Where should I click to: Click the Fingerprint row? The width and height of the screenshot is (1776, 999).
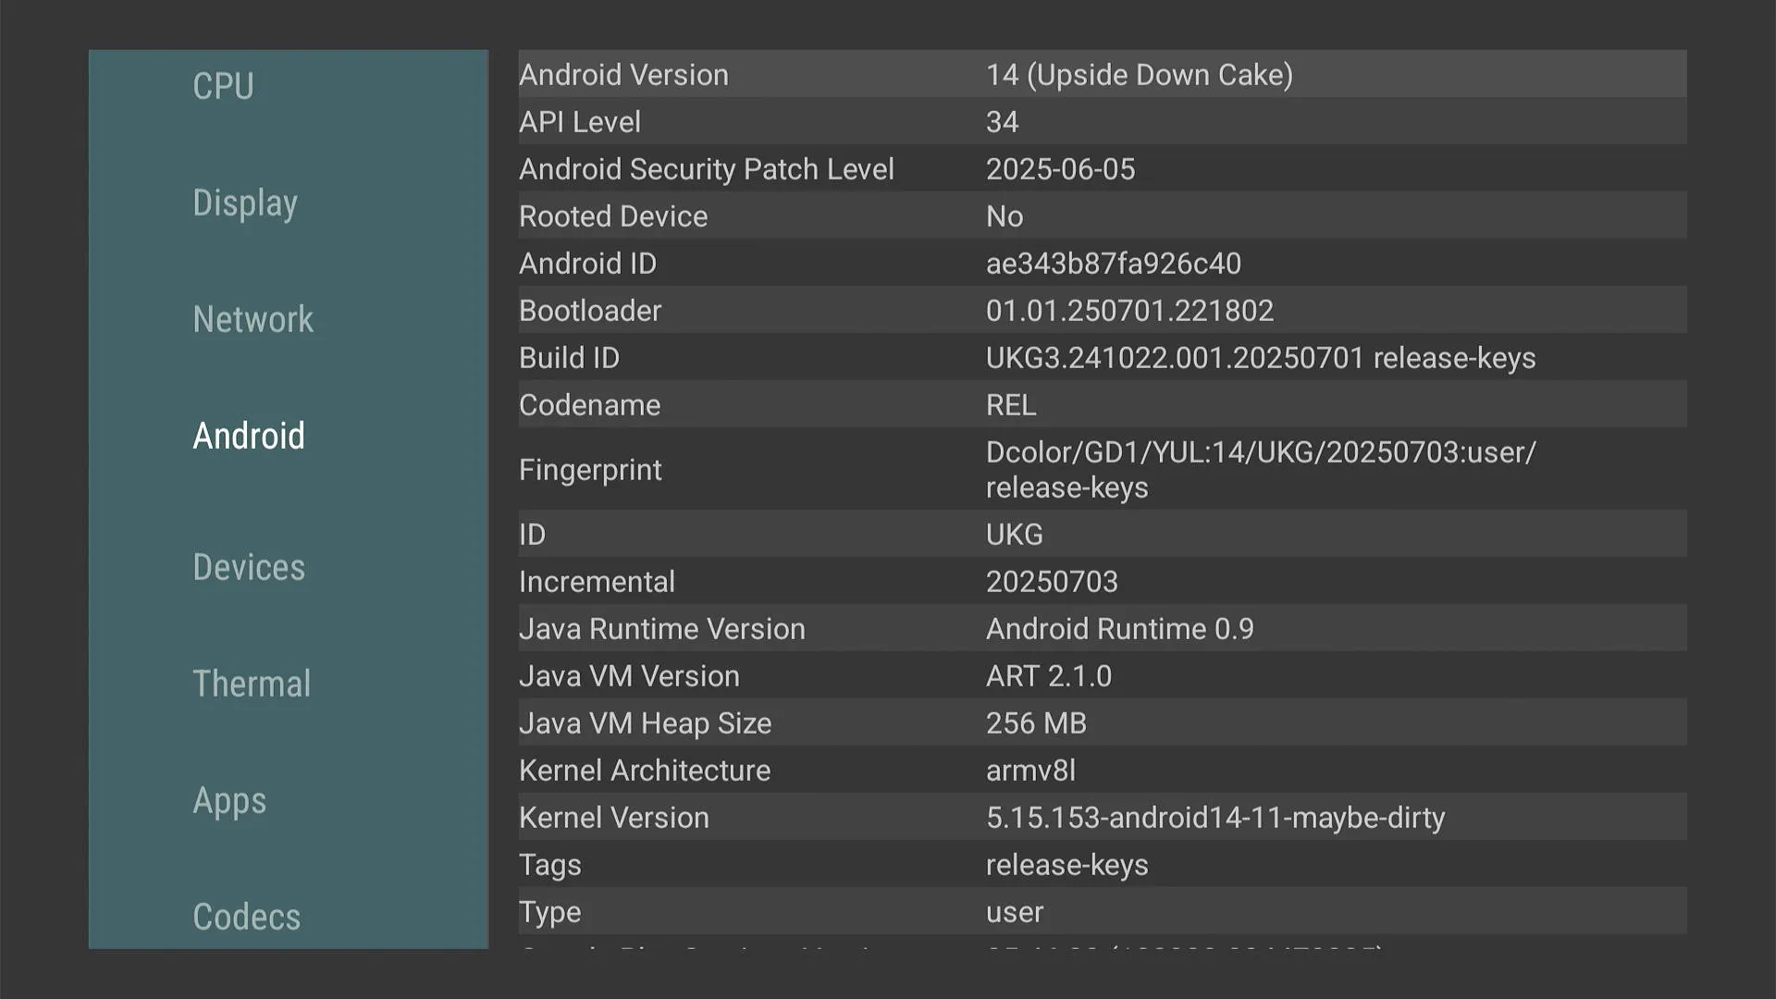1101,470
